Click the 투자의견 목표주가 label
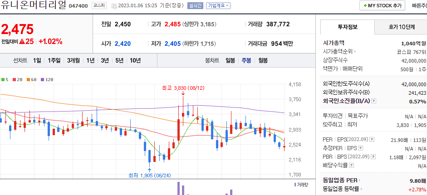The image size is (427, 195). tap(345, 116)
